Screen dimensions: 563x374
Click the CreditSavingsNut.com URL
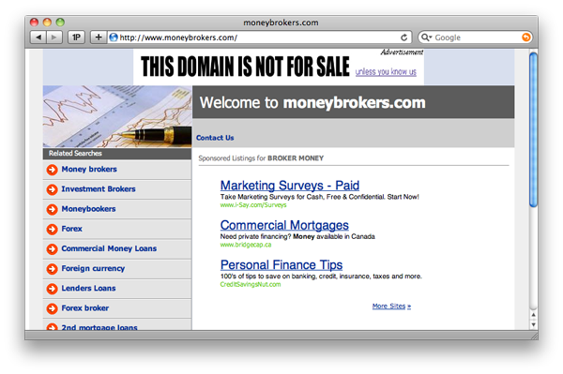tap(251, 285)
